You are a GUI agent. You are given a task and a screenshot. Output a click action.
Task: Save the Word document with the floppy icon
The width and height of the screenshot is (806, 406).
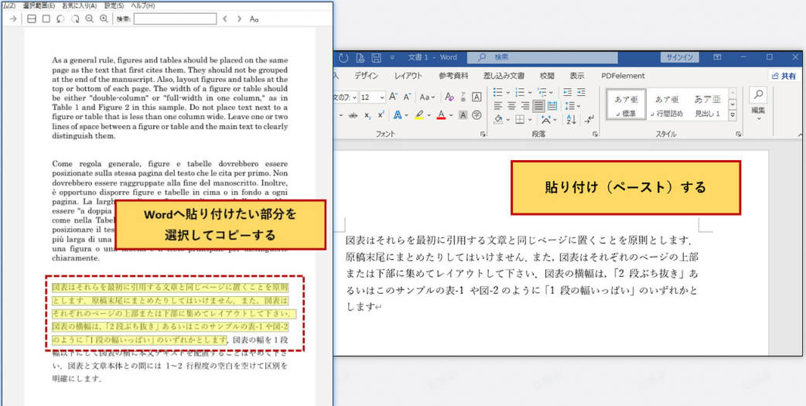pyautogui.click(x=376, y=57)
